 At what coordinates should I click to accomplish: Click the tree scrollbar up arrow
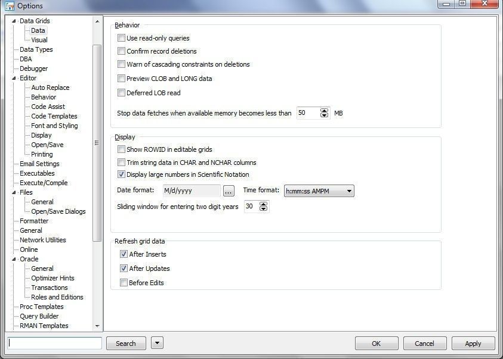pos(97,21)
